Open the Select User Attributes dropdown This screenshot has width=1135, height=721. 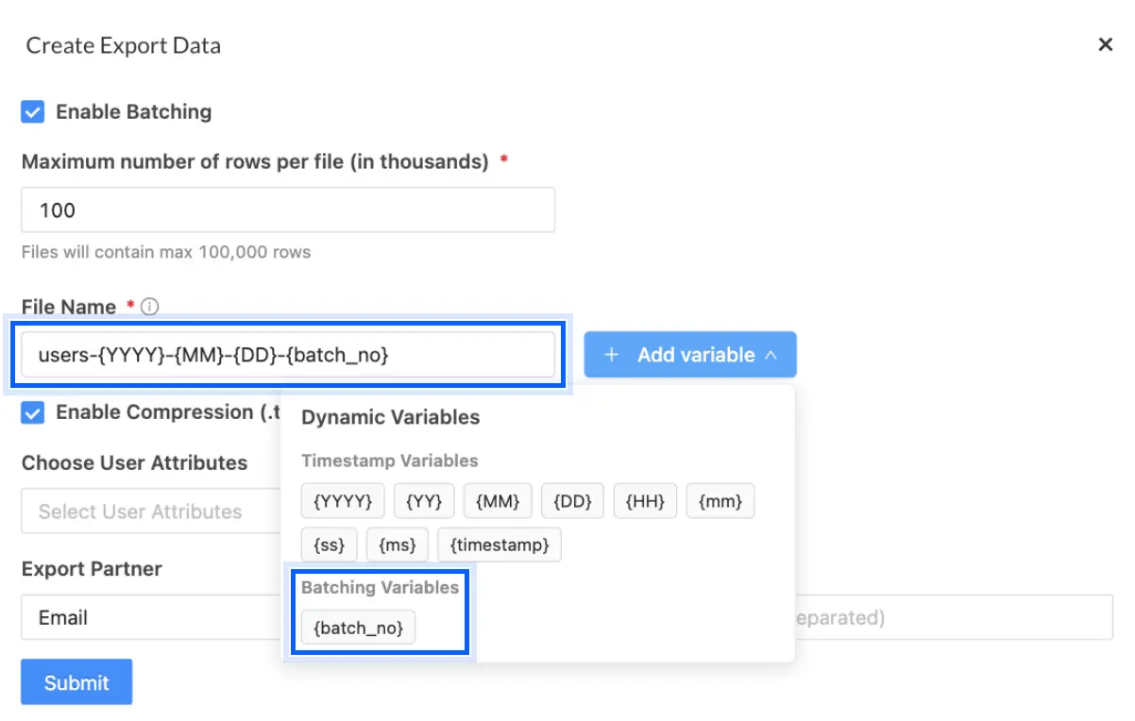[x=151, y=511]
